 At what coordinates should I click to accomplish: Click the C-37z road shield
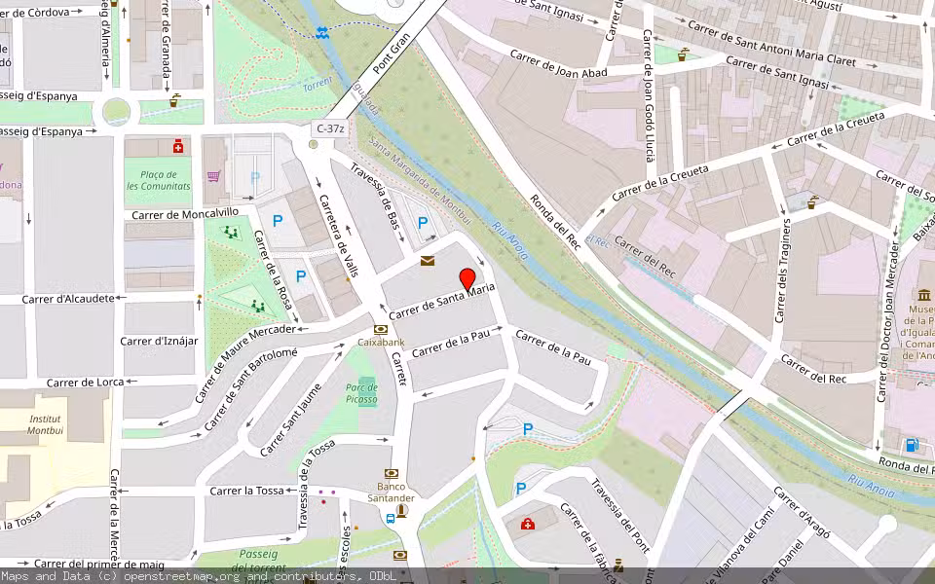point(330,128)
